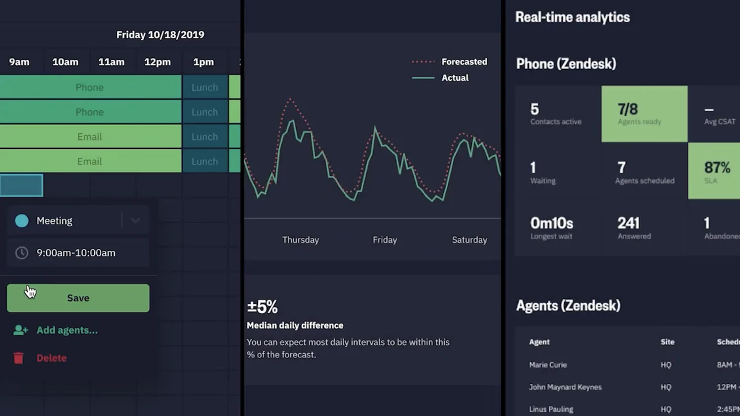Select the Marie Curie agent row
740x416 pixels.
tap(628, 365)
